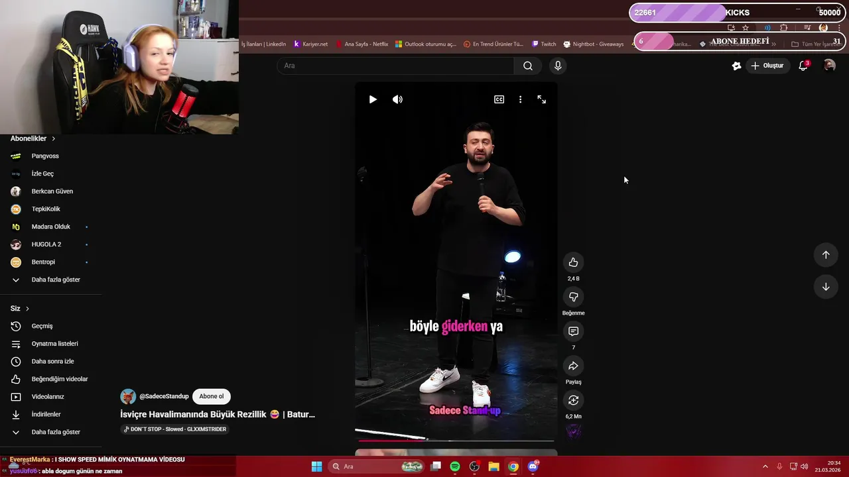The image size is (849, 477).
Task: Seek on the Shorts progress bar
Action: pos(456,440)
